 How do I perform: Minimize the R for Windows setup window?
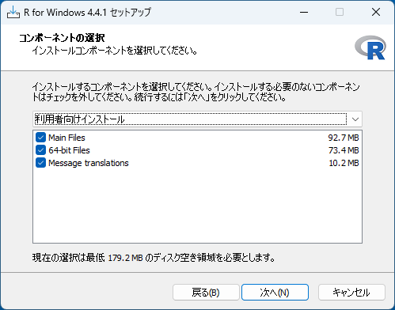click(304, 12)
